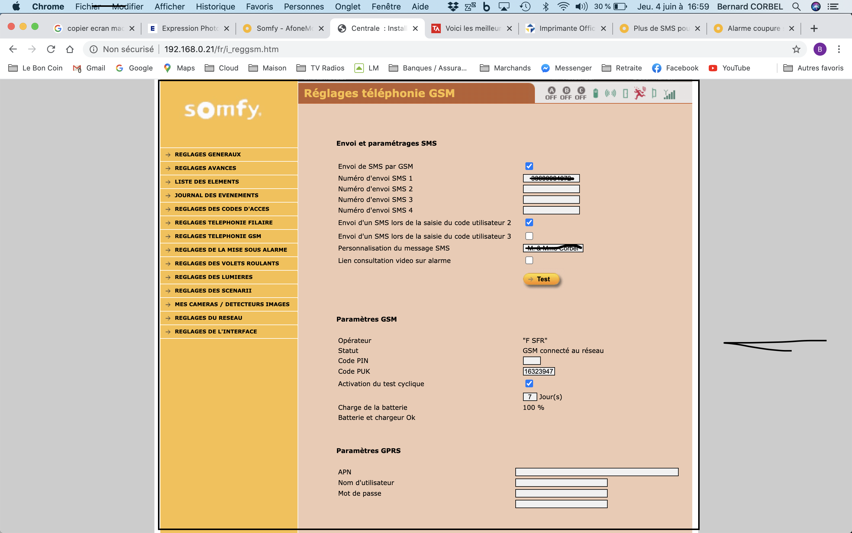The image size is (852, 533).
Task: Click the red intrusion running-man icon
Action: click(640, 93)
